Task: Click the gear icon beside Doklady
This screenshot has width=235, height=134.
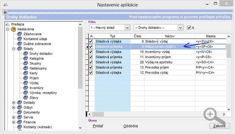Action: coord(19,102)
